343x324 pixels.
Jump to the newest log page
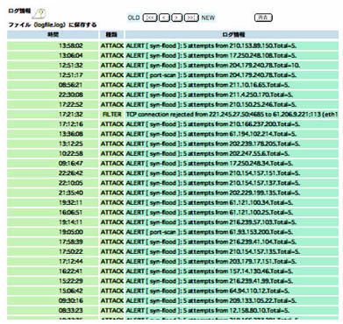[x=191, y=18]
